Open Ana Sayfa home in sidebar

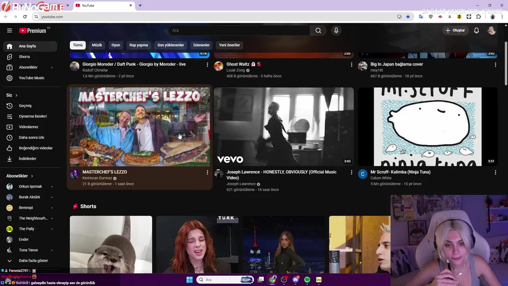(30, 46)
